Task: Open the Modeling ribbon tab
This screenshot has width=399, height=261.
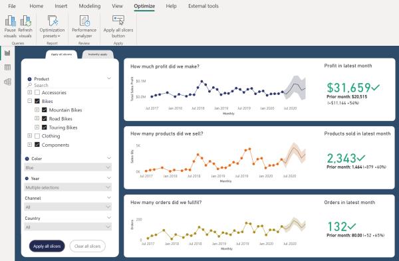Action: tap(90, 6)
